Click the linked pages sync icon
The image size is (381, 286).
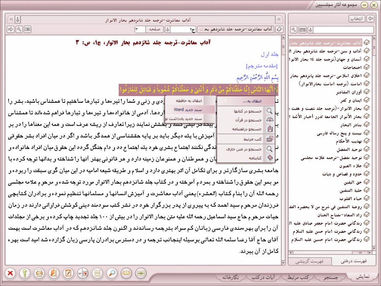tap(141, 273)
